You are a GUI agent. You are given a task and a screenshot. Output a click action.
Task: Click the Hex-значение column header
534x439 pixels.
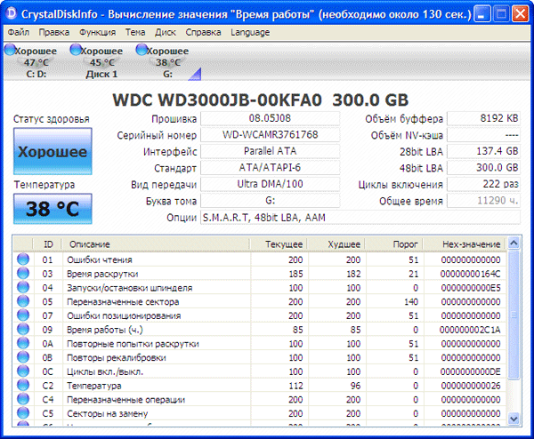click(x=465, y=243)
